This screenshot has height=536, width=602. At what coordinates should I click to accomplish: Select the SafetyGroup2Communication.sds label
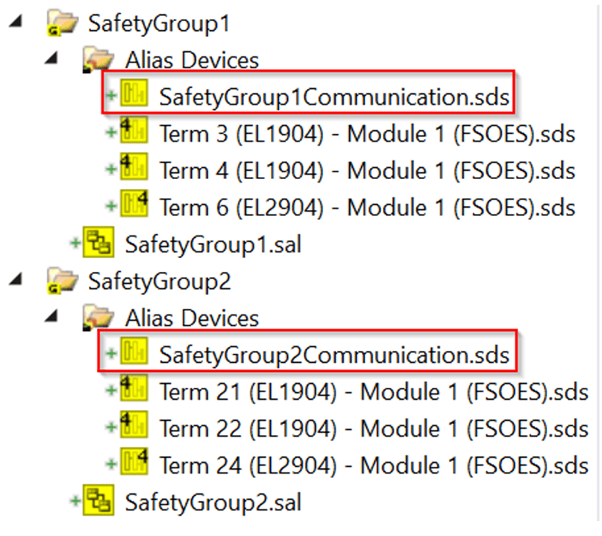tap(334, 355)
